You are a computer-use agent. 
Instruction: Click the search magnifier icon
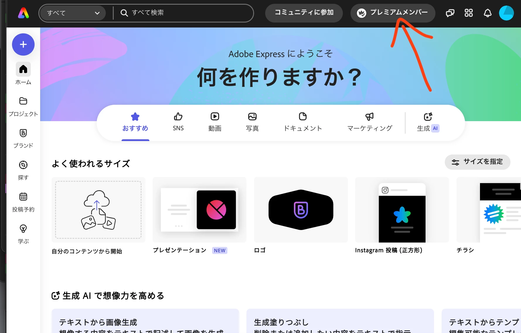tap(124, 13)
